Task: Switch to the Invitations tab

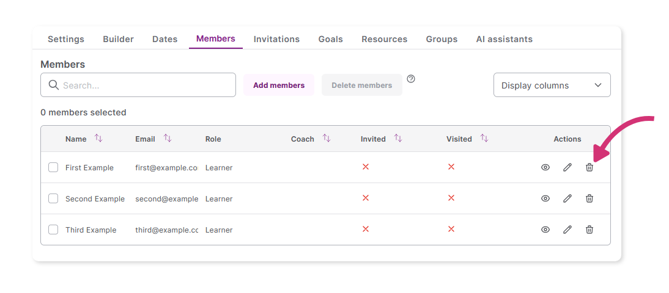Action: pyautogui.click(x=276, y=39)
